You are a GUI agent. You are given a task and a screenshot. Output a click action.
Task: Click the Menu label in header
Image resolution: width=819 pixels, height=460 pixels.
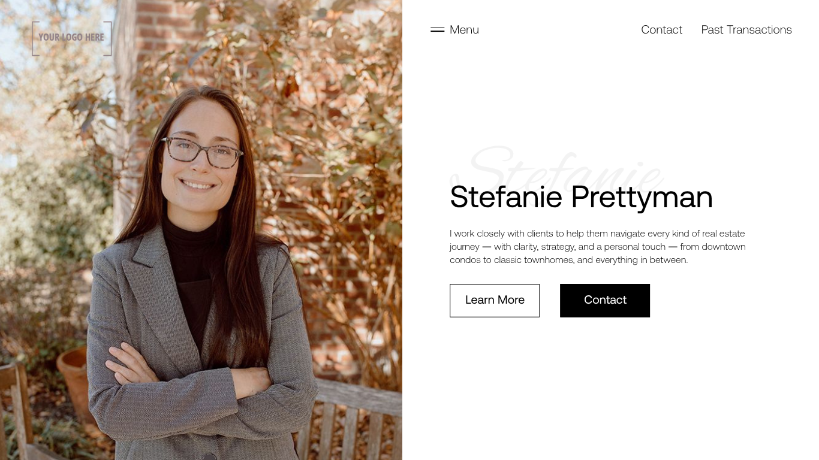[x=464, y=30]
